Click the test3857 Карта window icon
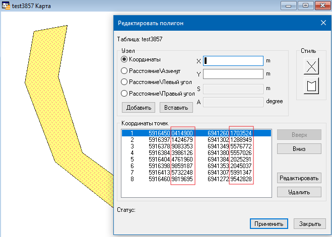This screenshot has width=332, height=237. pyautogui.click(x=6, y=6)
